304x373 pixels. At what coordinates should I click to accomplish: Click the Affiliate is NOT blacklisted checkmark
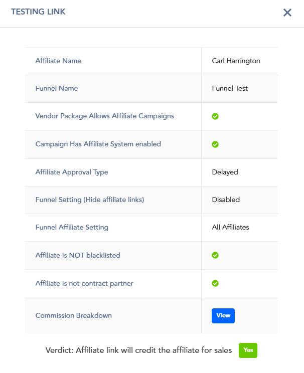pos(215,255)
